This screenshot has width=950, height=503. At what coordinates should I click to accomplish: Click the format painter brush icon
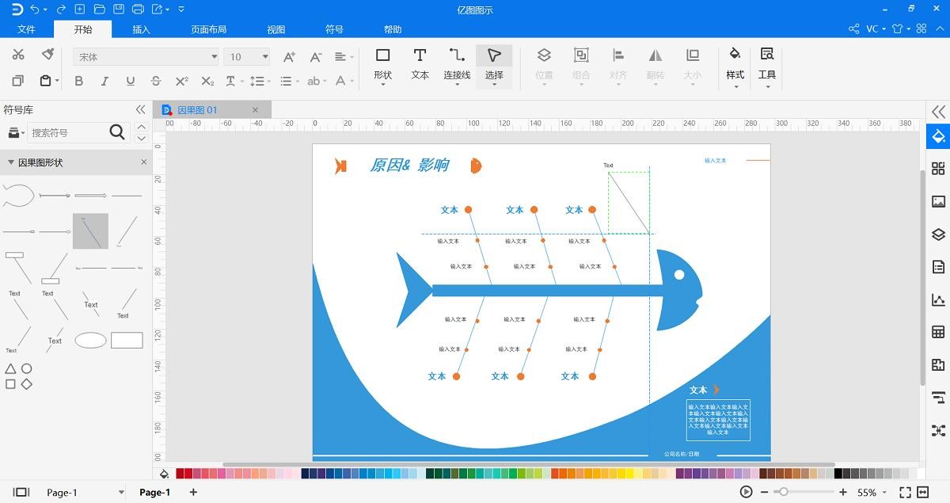point(47,55)
